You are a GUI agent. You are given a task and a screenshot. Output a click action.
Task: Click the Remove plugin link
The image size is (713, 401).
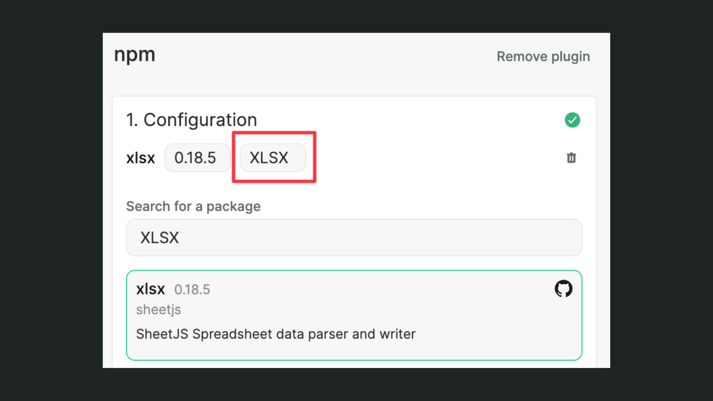(x=543, y=56)
